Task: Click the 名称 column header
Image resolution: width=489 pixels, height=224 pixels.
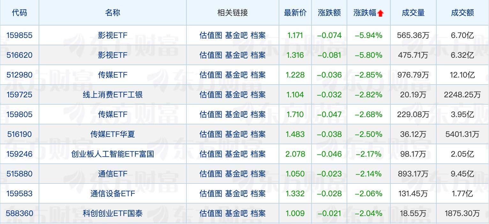Action: (x=112, y=13)
